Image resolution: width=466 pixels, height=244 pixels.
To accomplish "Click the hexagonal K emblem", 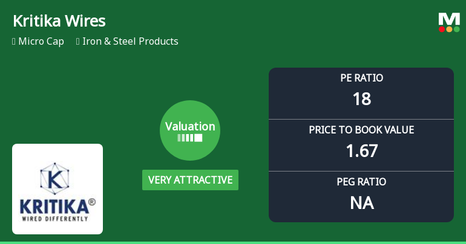I will tap(57, 177).
